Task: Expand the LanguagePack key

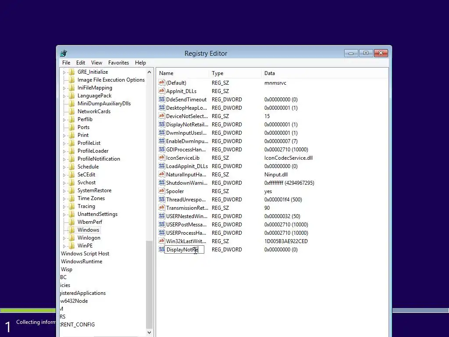Action: tap(64, 96)
